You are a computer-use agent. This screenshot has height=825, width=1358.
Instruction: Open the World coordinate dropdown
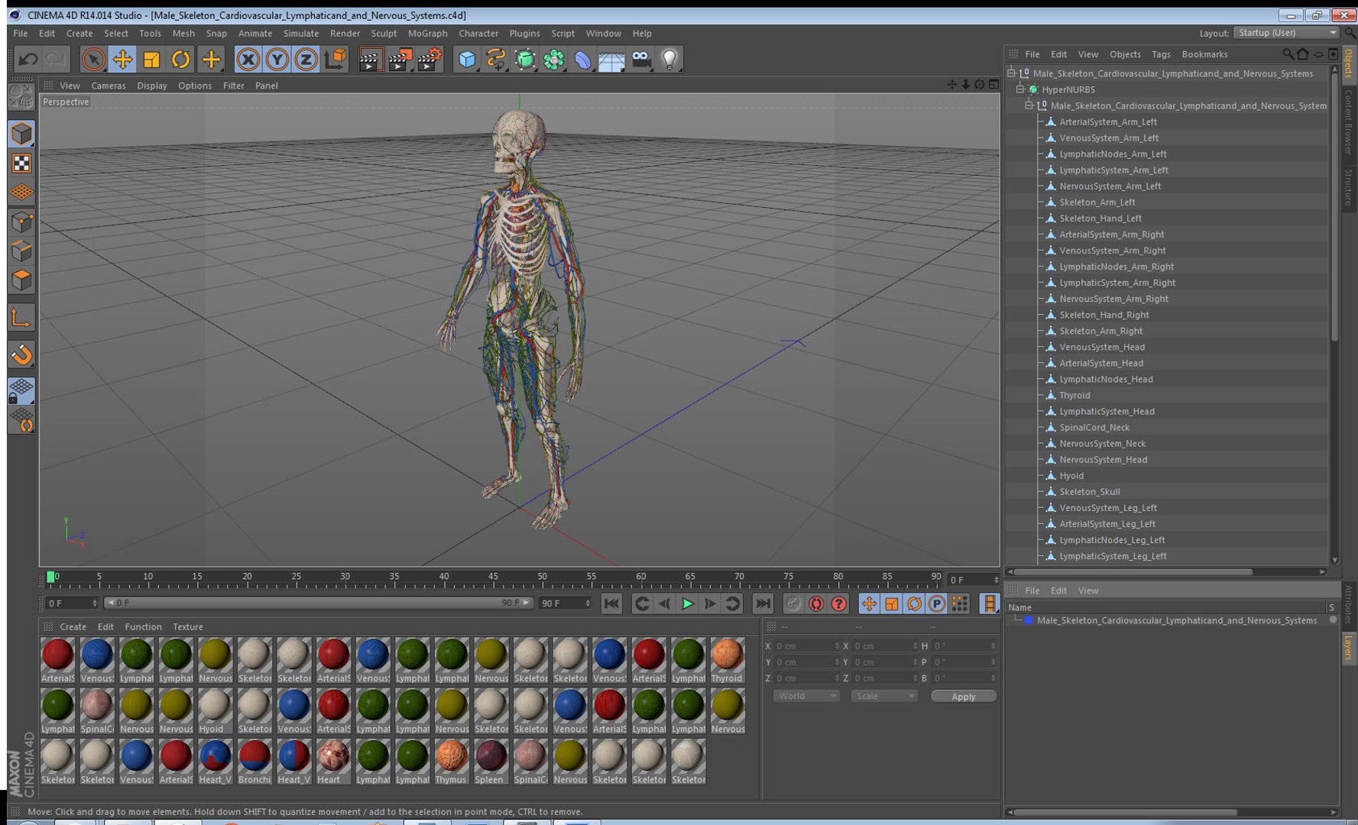[x=806, y=696]
